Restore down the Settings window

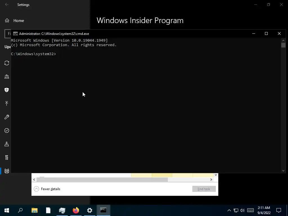(x=269, y=4)
